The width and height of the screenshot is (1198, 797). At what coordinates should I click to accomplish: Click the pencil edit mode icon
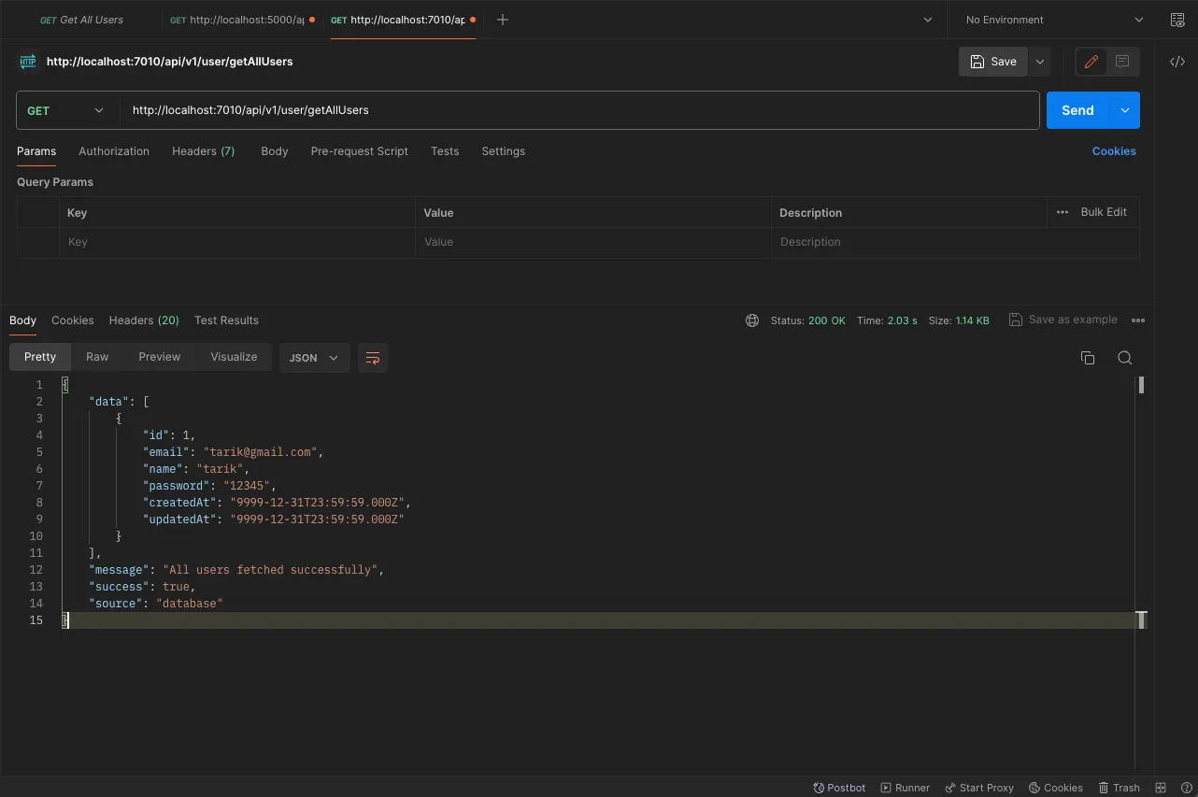click(x=1091, y=62)
